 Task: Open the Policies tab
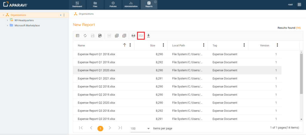(113, 4)
